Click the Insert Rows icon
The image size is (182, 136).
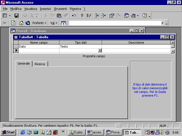pyautogui.click(x=97, y=16)
